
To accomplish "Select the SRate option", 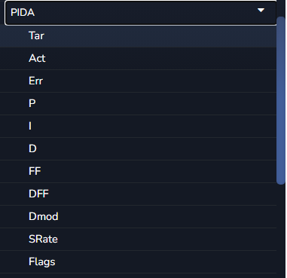I will [138, 240].
